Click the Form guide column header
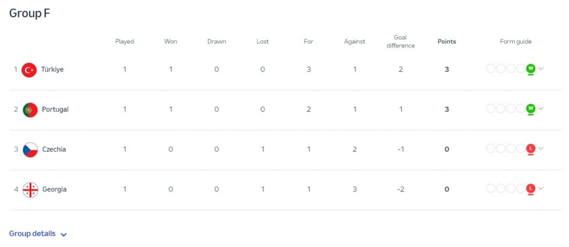Screen dimensions: 569x247 tap(516, 42)
